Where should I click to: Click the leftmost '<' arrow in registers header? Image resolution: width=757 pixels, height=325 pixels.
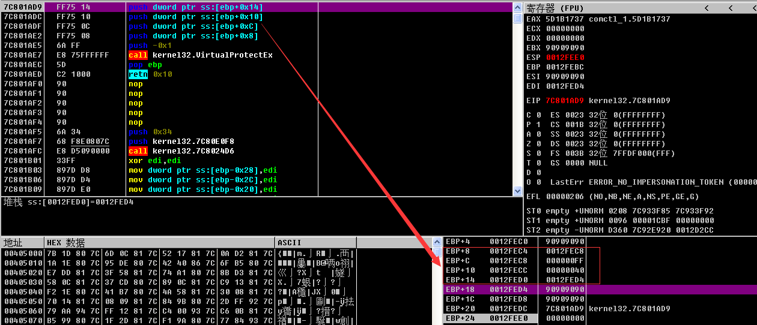[x=706, y=8]
